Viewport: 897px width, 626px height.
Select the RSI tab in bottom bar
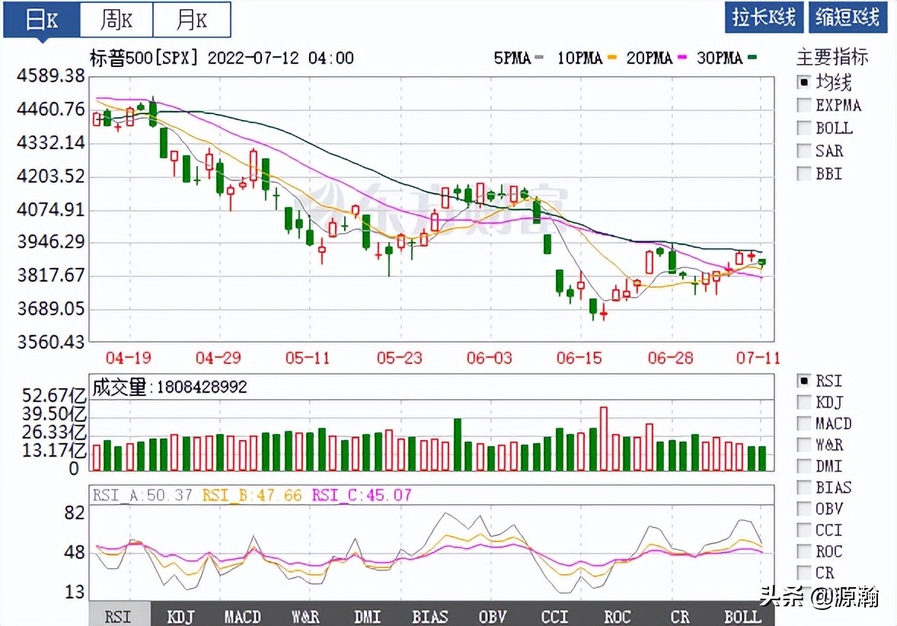coord(119,615)
